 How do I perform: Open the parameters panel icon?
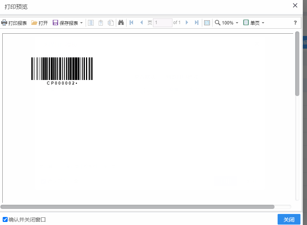click(101, 23)
